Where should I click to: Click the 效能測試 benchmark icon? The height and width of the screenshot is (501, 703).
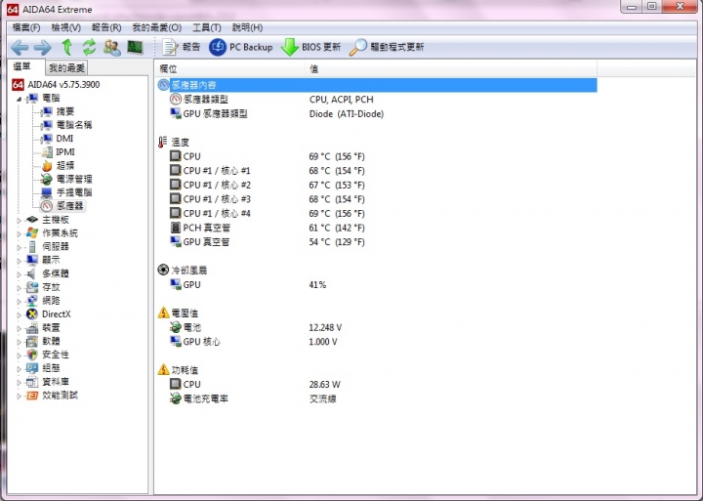[x=32, y=396]
